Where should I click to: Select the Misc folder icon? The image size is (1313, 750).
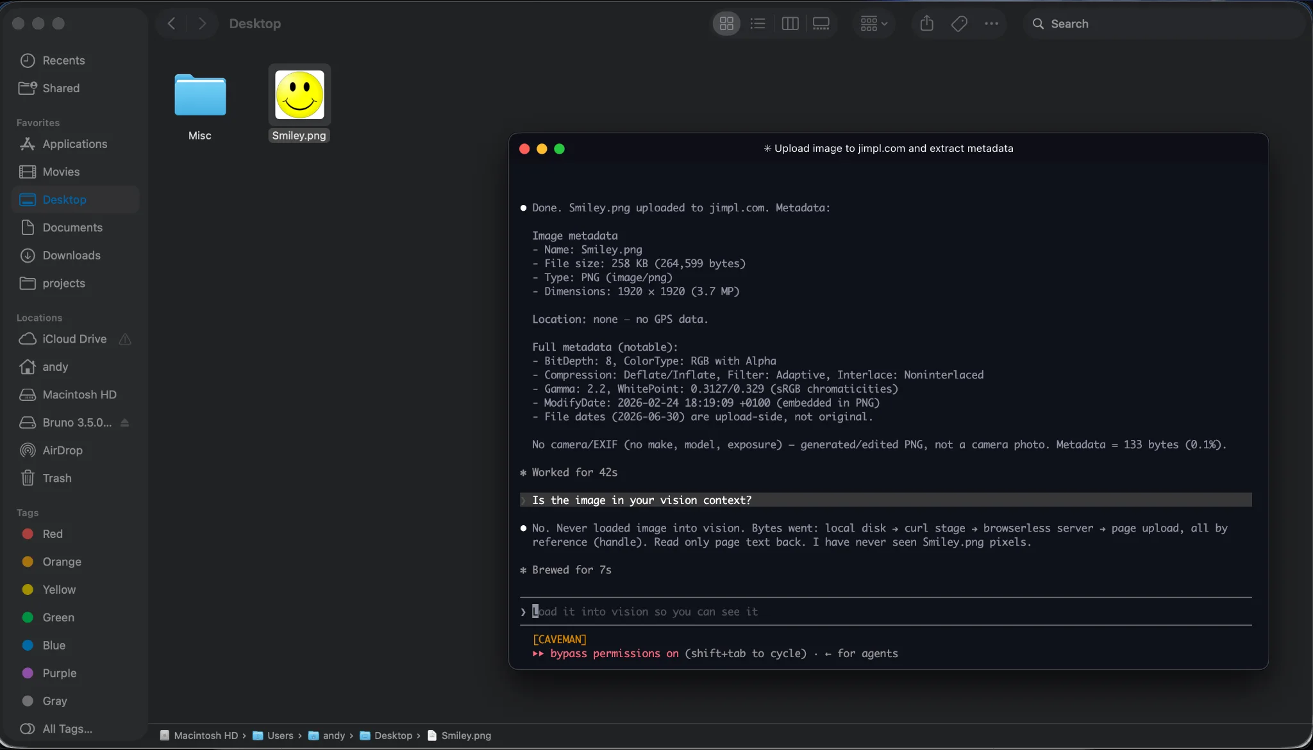(x=200, y=95)
